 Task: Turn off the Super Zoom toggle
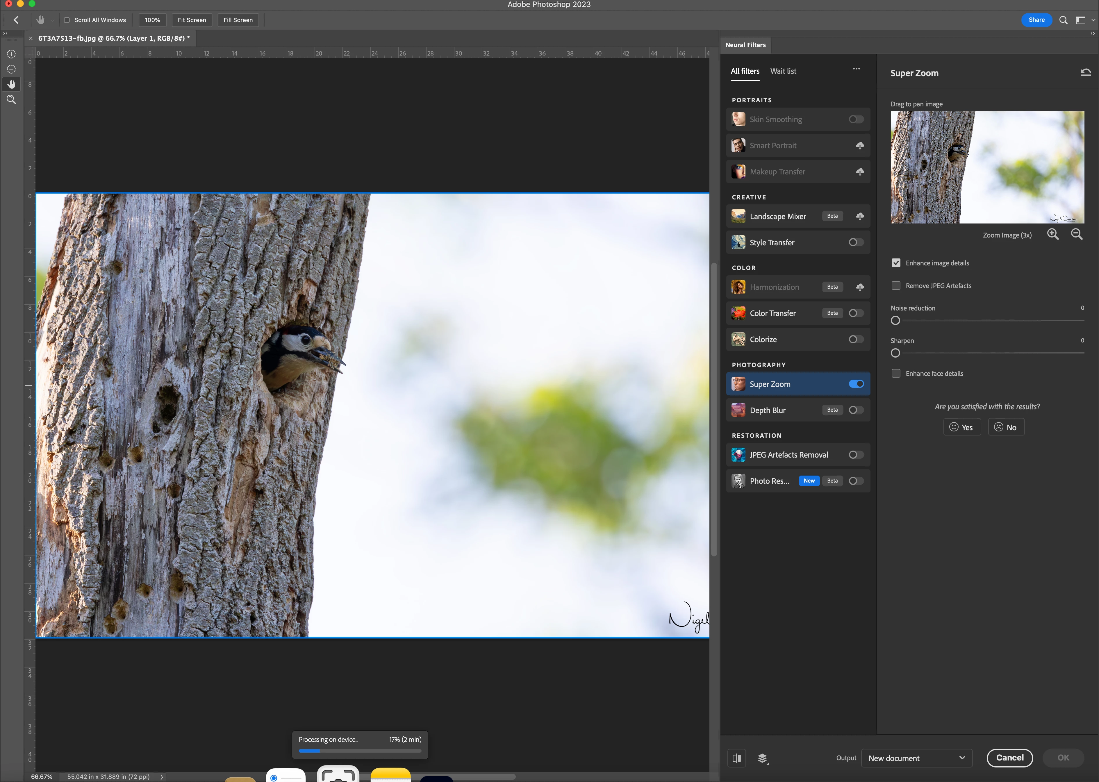coord(856,384)
